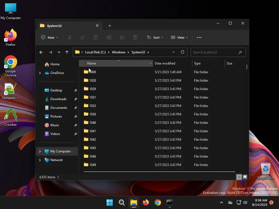Open the Sort dropdown menu
Viewport: 279px width, 209px height.
155,37
